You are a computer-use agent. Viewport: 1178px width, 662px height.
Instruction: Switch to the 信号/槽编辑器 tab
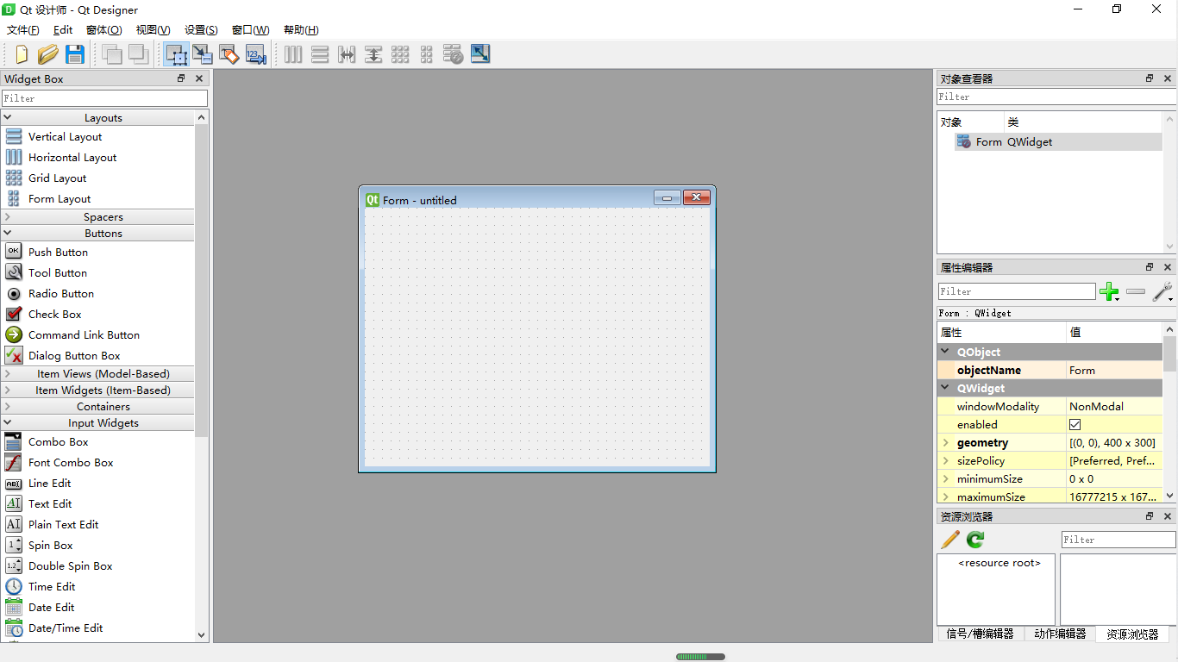[980, 634]
